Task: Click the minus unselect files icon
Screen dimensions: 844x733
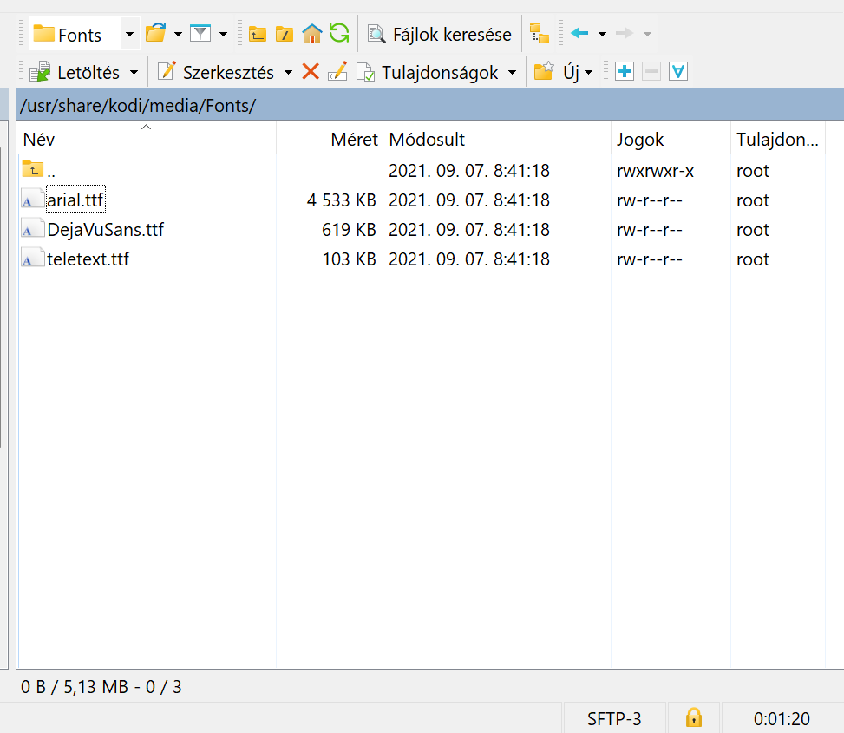Action: (651, 72)
